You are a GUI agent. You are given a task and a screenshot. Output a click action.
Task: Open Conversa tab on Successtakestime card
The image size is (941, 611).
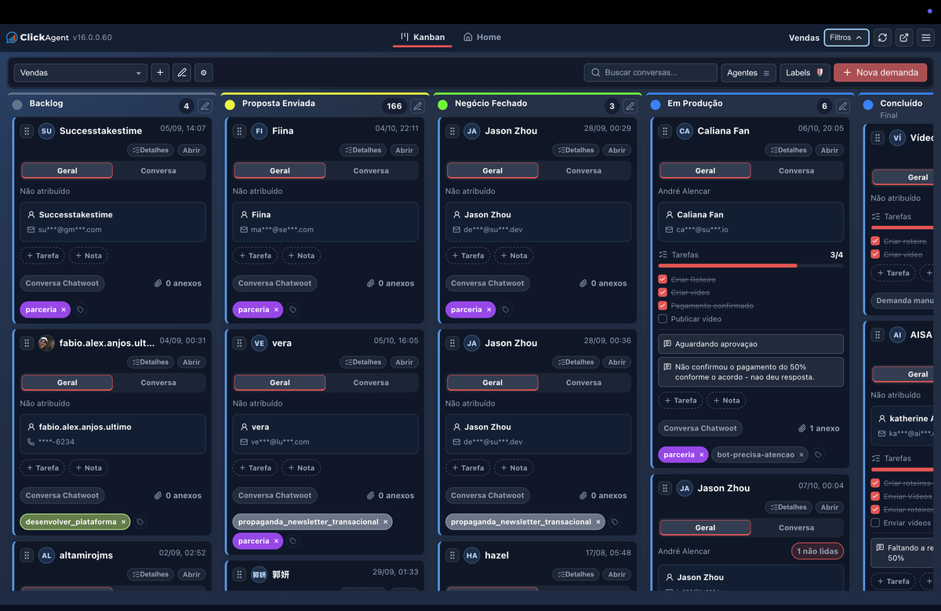tap(158, 171)
